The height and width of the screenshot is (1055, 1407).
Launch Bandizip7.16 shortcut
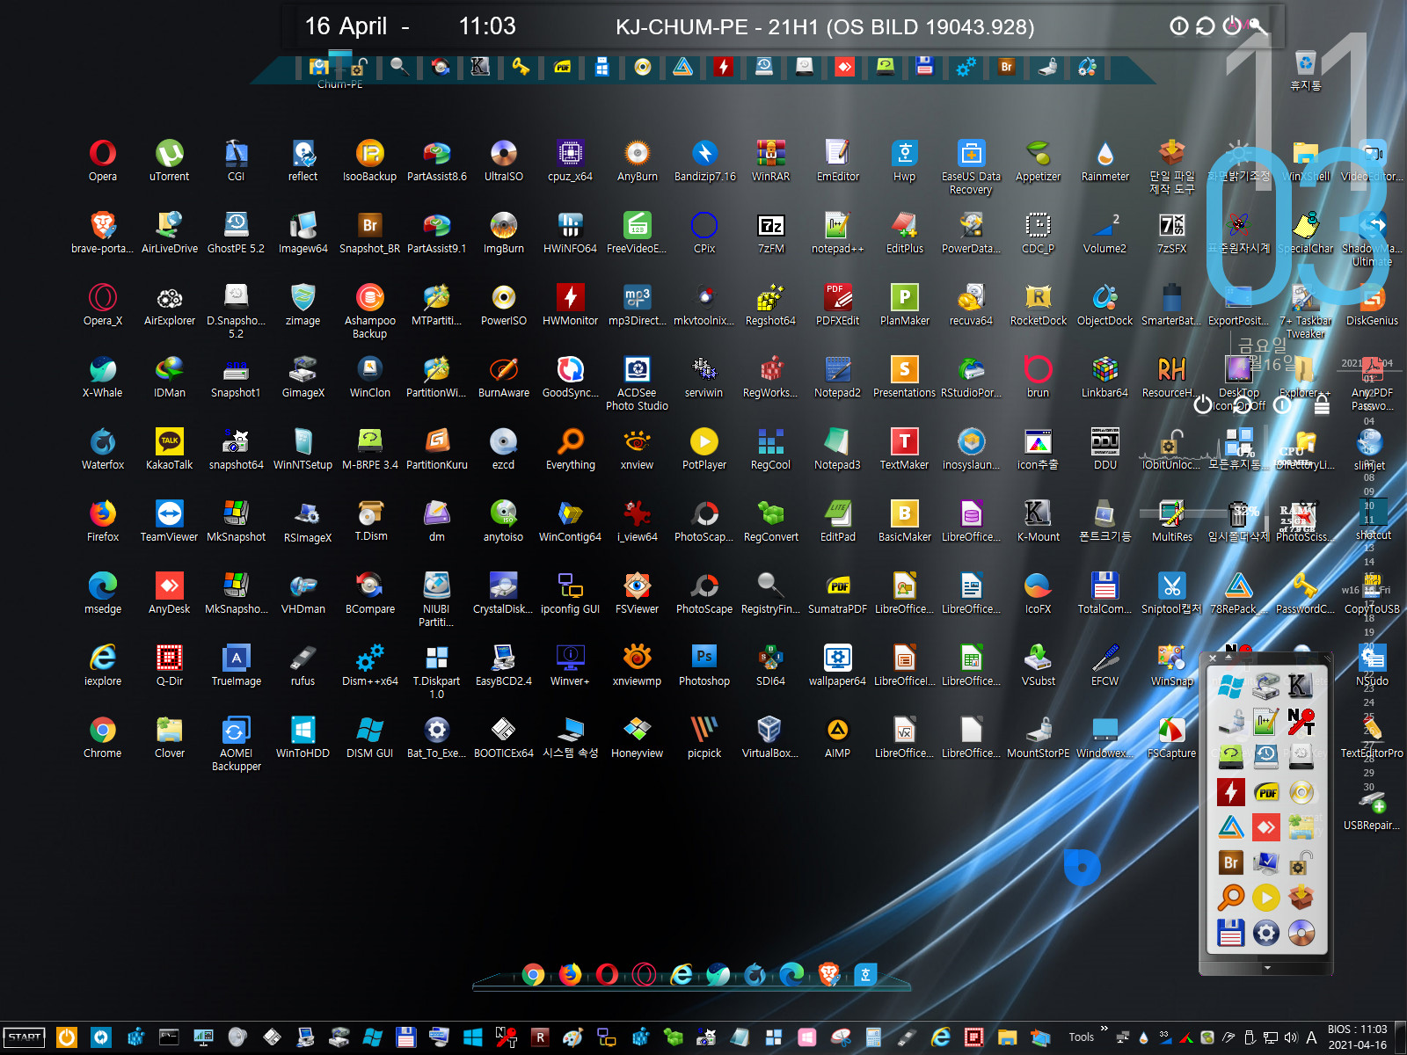pos(704,160)
